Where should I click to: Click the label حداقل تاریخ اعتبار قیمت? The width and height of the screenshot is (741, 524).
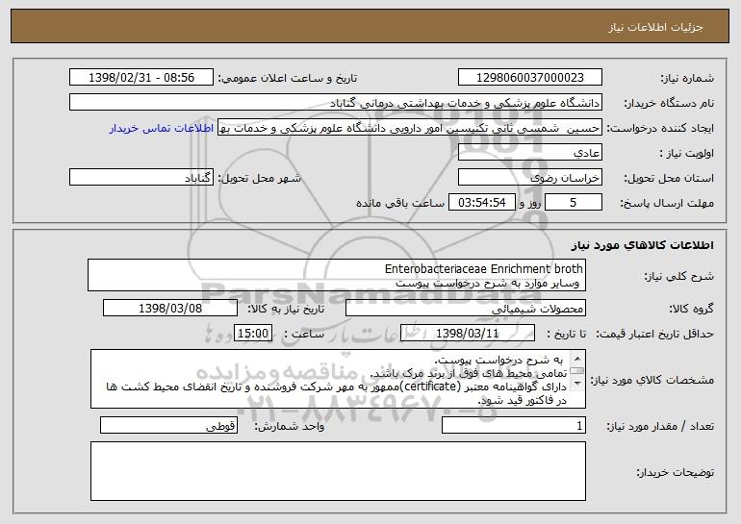click(x=655, y=334)
